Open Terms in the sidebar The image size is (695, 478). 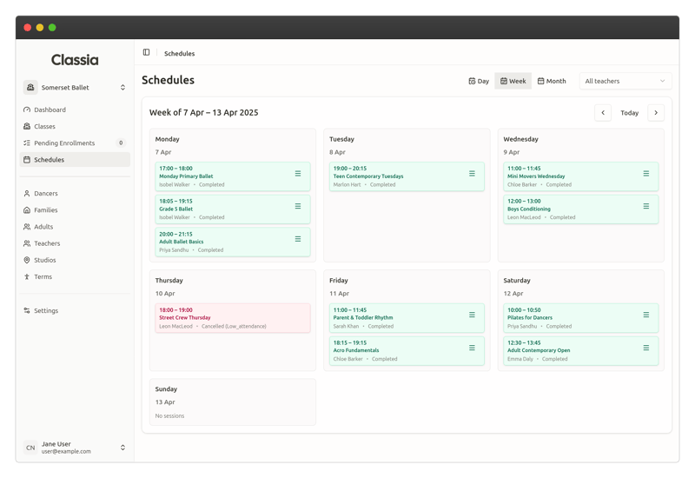(x=75, y=276)
